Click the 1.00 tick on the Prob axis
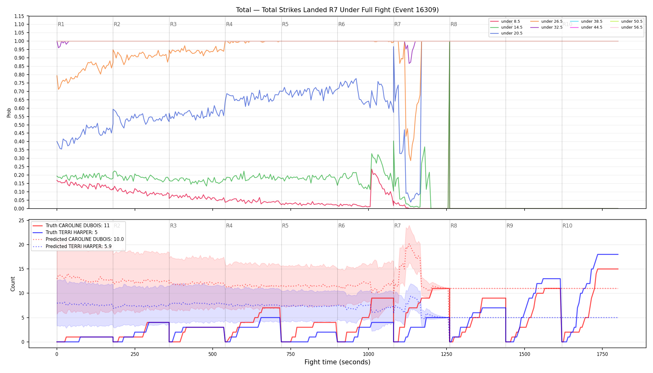The height and width of the screenshot is (373, 653). point(19,41)
